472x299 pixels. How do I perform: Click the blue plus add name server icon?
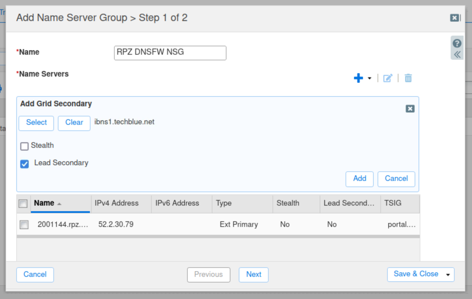pos(358,78)
